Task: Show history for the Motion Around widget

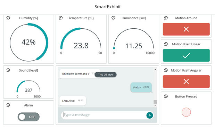Action: (166, 18)
